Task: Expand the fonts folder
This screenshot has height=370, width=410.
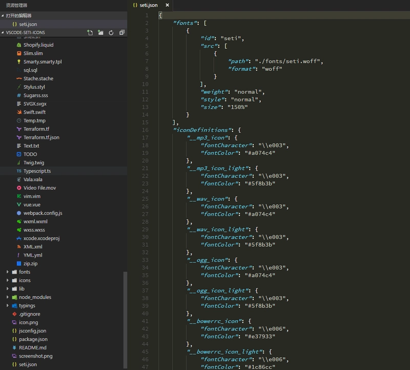Action: tap(7, 272)
